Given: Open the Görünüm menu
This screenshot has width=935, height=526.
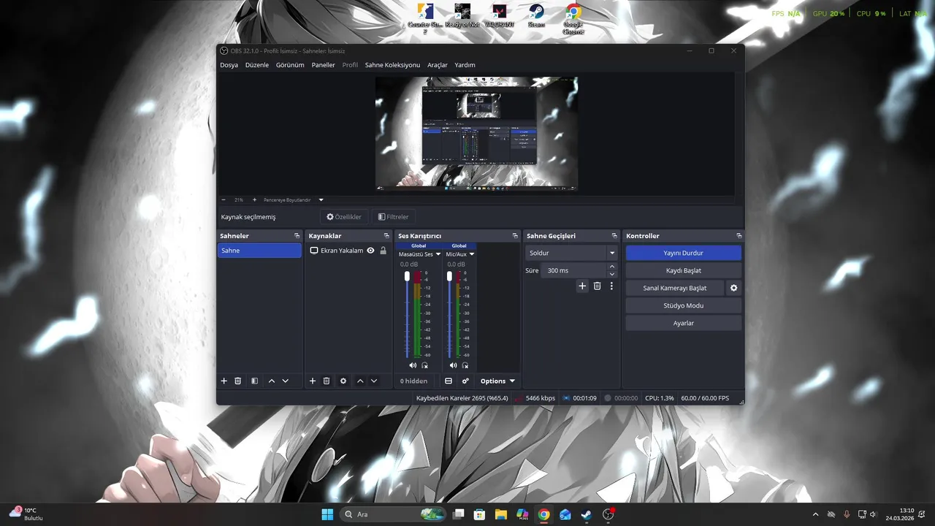Looking at the screenshot, I should pos(290,65).
